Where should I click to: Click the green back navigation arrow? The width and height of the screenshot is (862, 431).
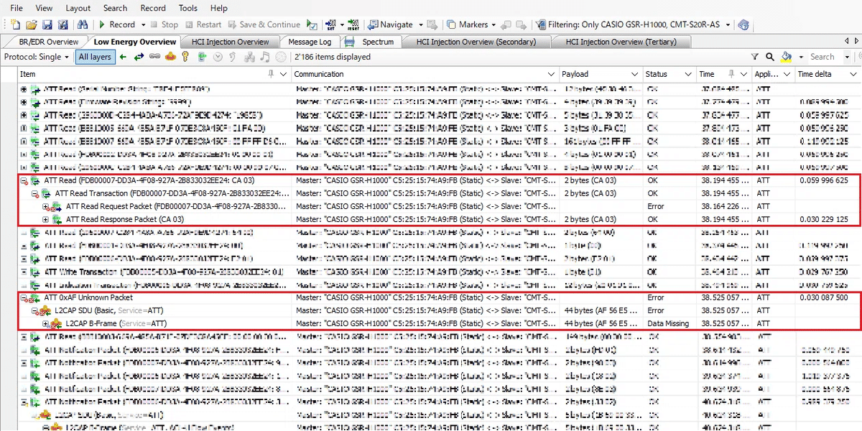(x=122, y=57)
